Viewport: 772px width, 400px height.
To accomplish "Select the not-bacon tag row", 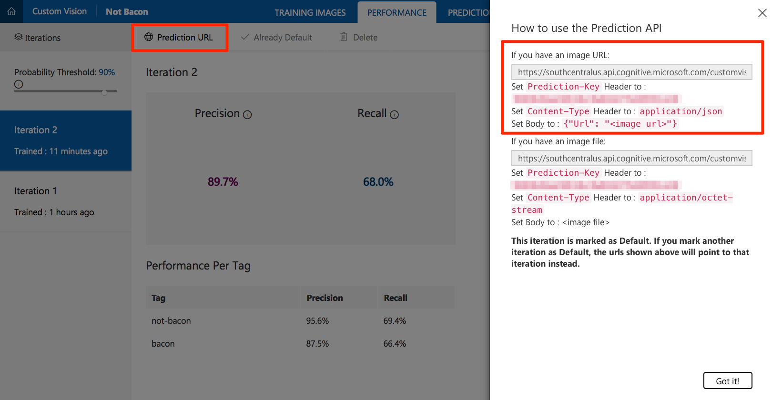I will coord(300,321).
